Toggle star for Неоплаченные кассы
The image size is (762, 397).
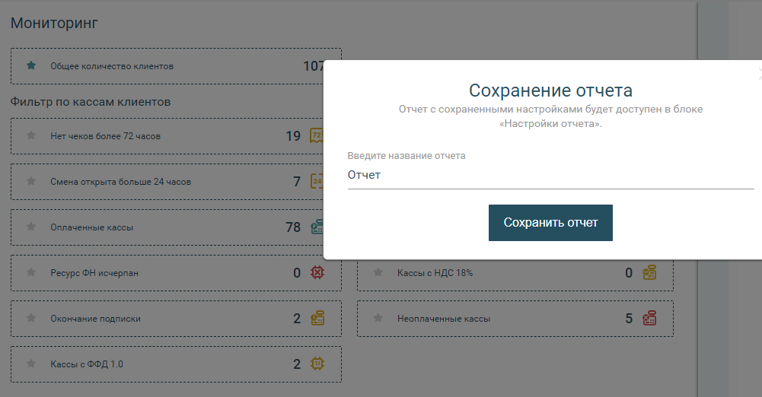tap(378, 318)
